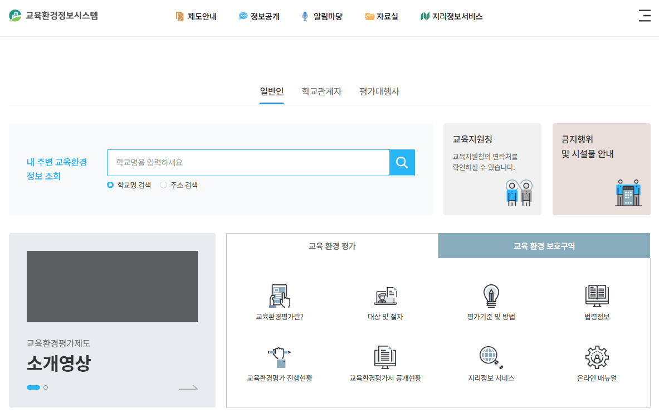Image resolution: width=659 pixels, height=417 pixels.
Task: Switch to the 학교관계자 tab
Action: (321, 91)
